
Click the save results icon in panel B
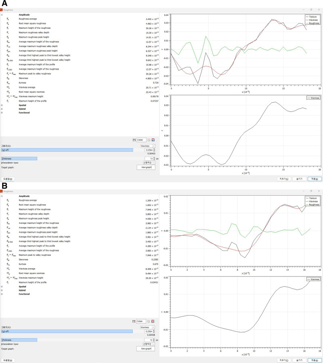(x=153, y=321)
